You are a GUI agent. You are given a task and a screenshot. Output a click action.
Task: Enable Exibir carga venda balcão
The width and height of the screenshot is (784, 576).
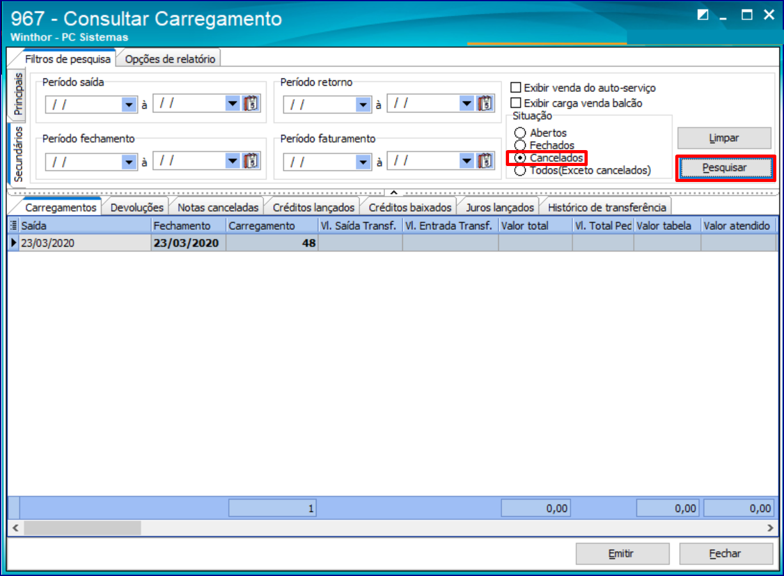(516, 103)
